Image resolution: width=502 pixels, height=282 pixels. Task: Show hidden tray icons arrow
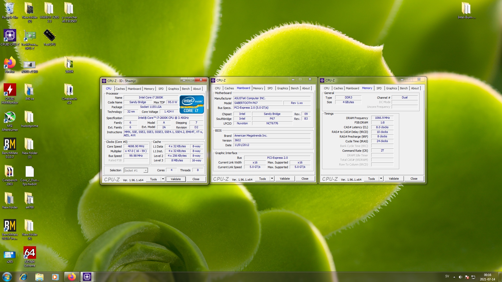coord(454,277)
